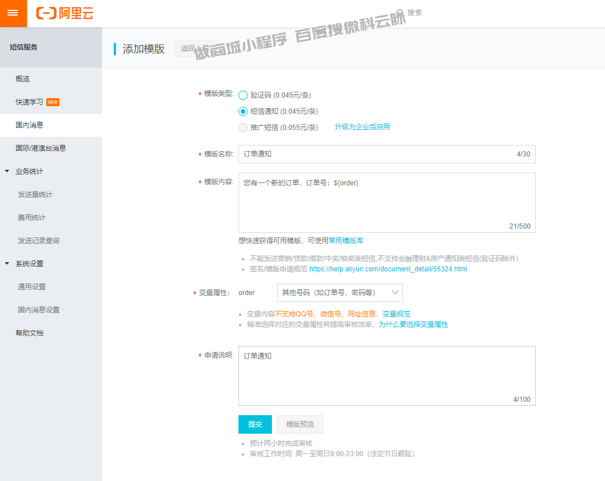
Task: Click the order variable name text
Action: (247, 293)
